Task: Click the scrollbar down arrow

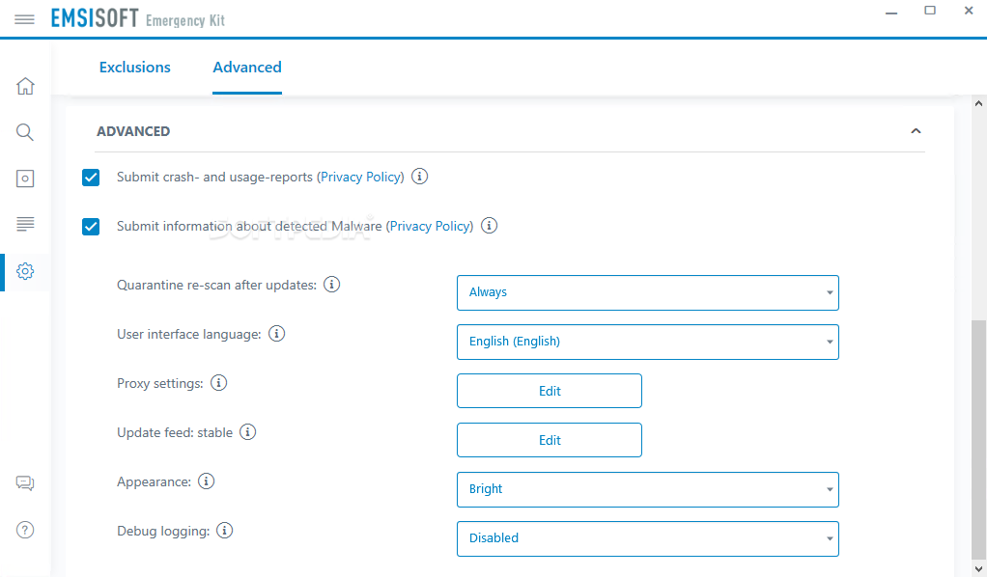Action: [978, 569]
